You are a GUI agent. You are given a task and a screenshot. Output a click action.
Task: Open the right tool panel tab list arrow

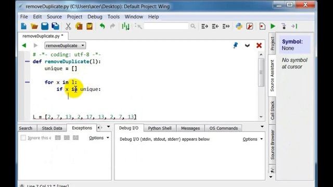(x=262, y=127)
